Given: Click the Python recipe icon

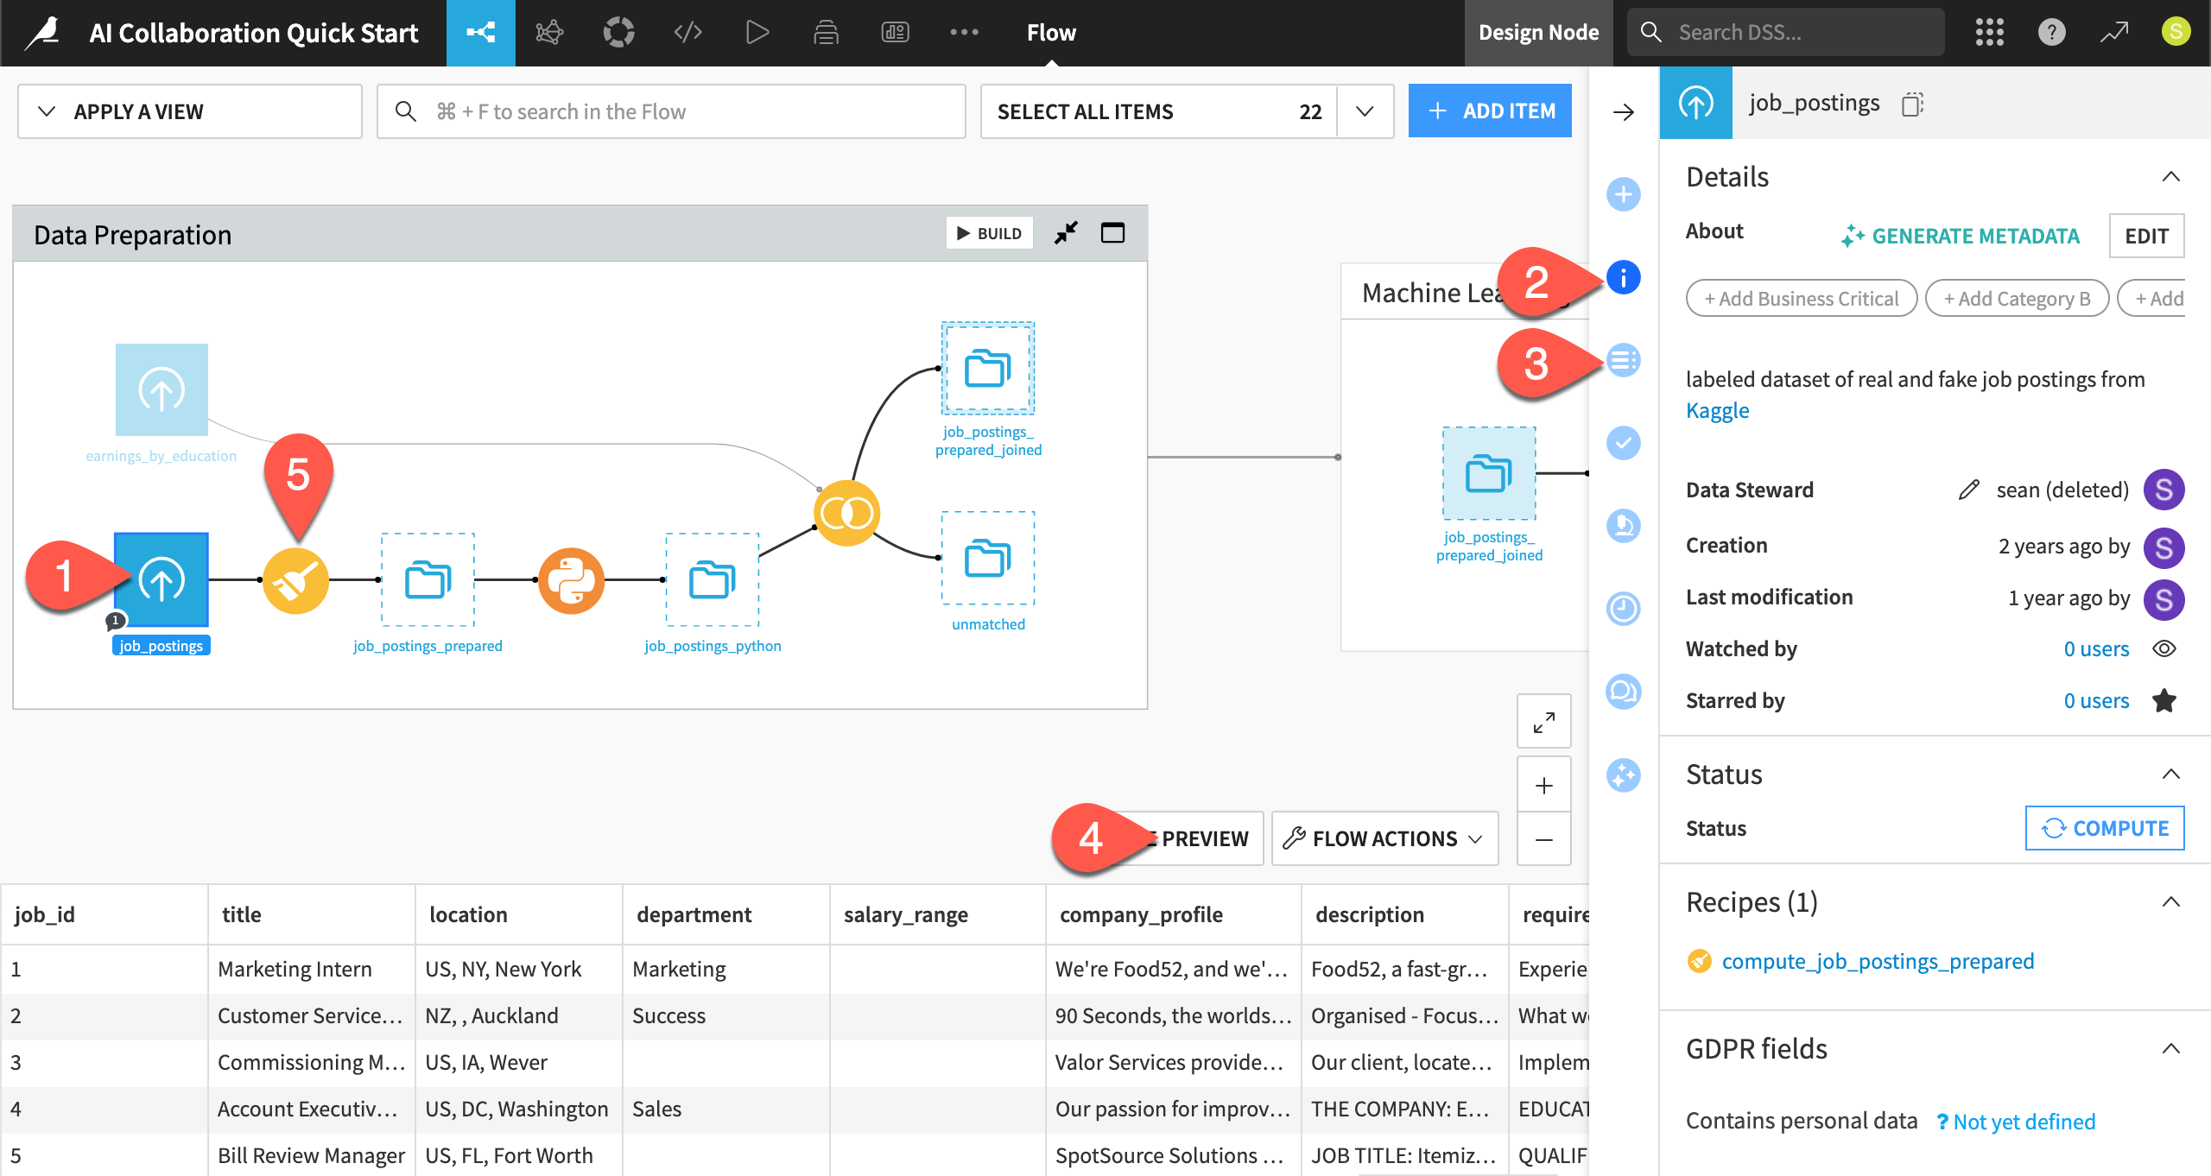Looking at the screenshot, I should (571, 580).
